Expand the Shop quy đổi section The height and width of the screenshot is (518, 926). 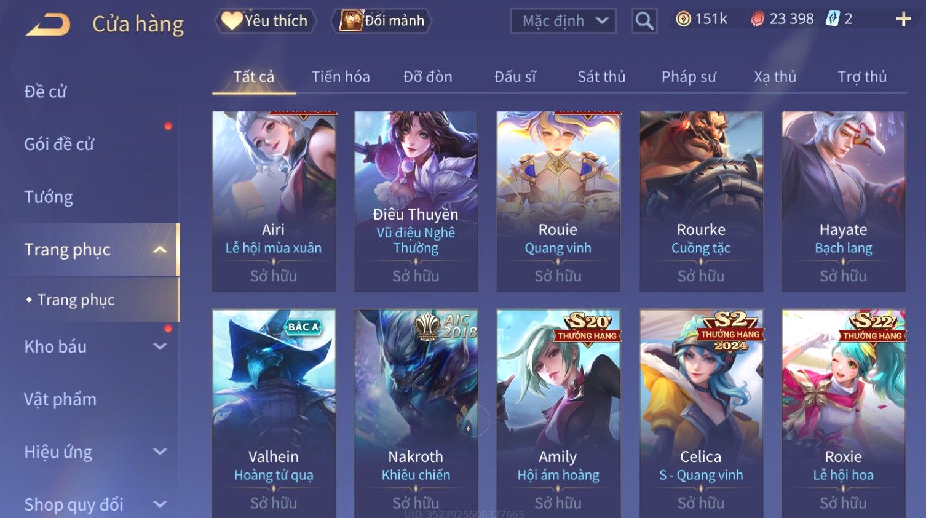click(160, 504)
